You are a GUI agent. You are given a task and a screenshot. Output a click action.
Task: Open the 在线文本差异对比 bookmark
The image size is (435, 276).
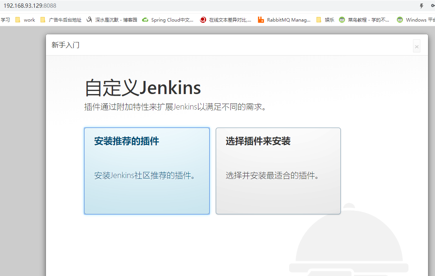coord(226,20)
